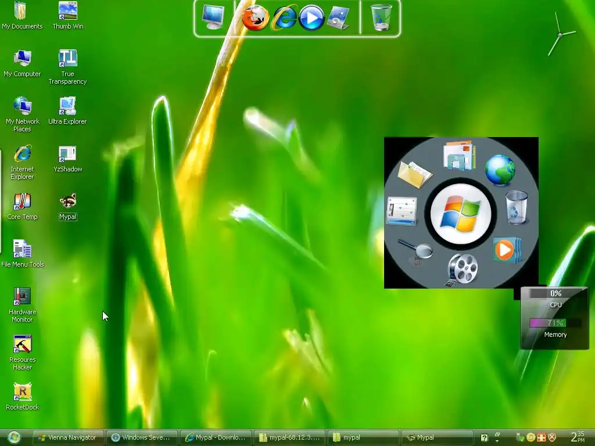595x446 pixels.
Task: Select the Ultra Explorer shortcut
Action: point(67,111)
